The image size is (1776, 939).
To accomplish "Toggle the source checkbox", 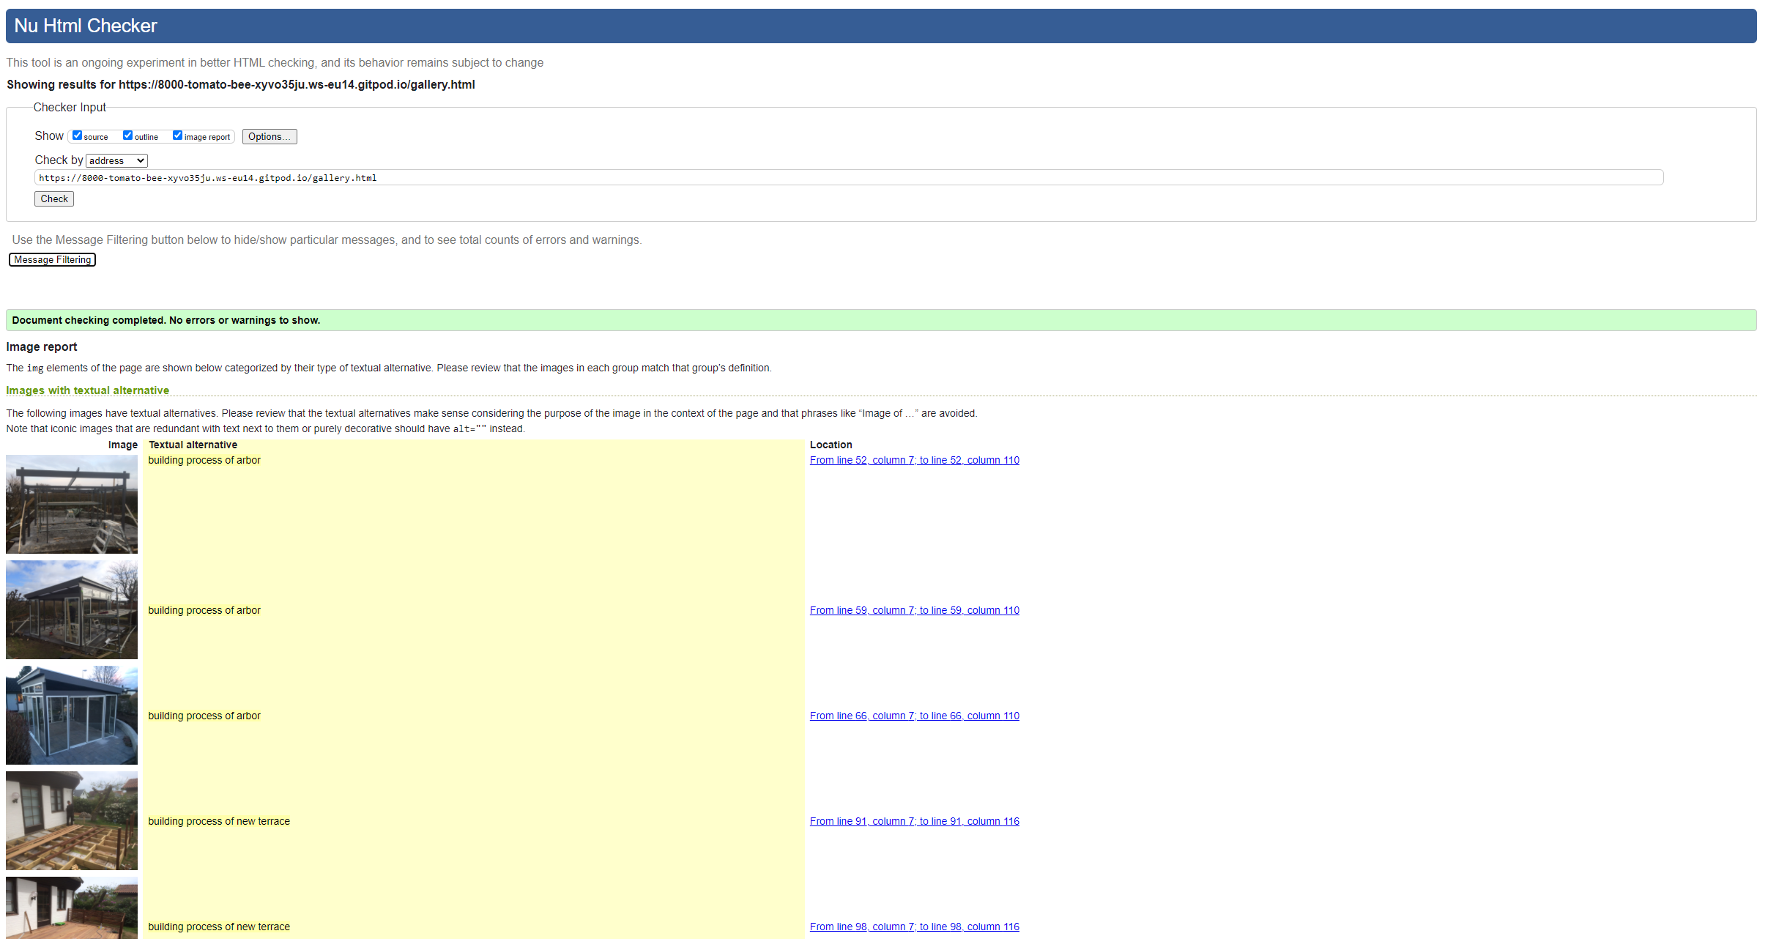I will pyautogui.click(x=76, y=136).
